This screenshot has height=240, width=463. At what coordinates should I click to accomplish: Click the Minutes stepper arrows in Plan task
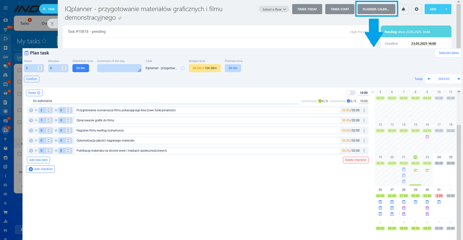[64, 68]
